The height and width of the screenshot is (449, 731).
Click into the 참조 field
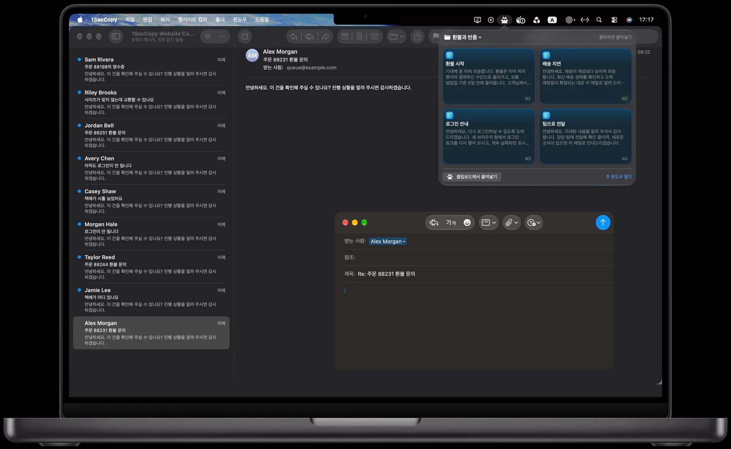click(x=478, y=257)
